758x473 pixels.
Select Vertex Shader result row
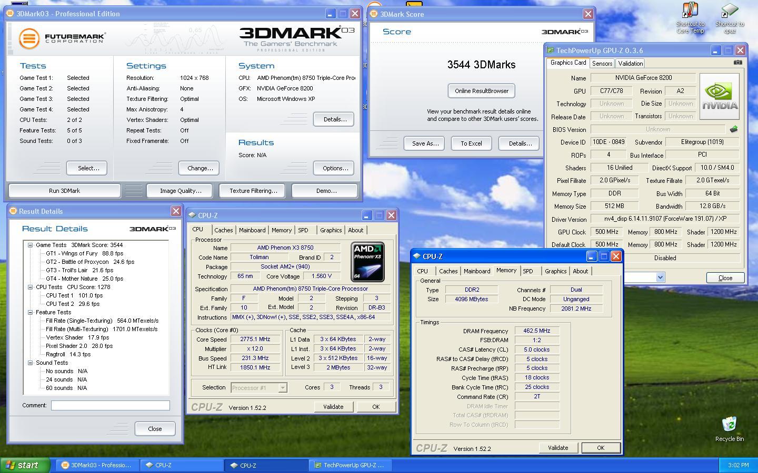point(77,337)
